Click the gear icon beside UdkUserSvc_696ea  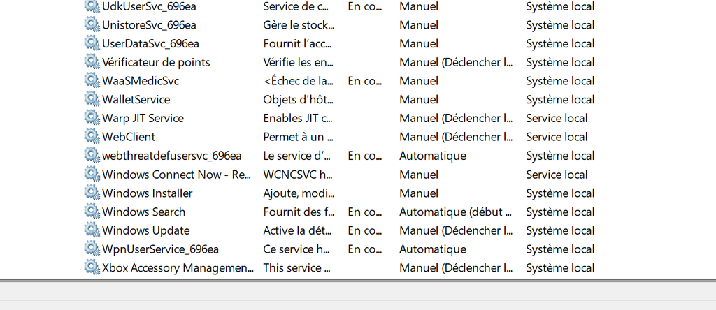point(92,6)
